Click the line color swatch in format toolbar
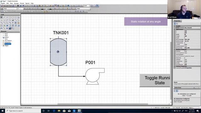Image resolution: width=201 pixels, height=113 pixels. tap(42, 9)
